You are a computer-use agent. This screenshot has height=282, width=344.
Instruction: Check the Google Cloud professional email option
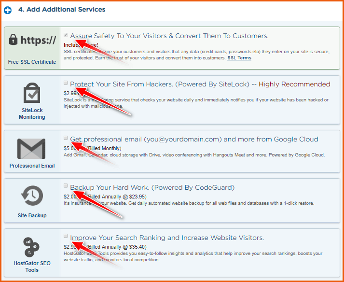pyautogui.click(x=66, y=138)
